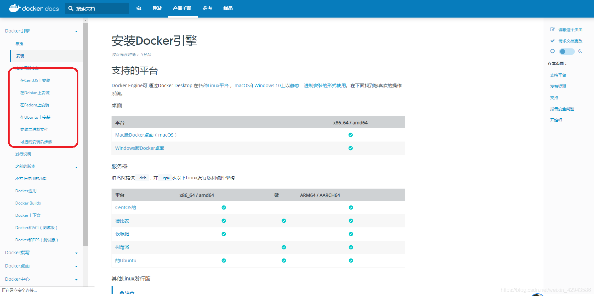Open the 软呢帽 platform link
The image size is (594, 296).
tap(122, 234)
